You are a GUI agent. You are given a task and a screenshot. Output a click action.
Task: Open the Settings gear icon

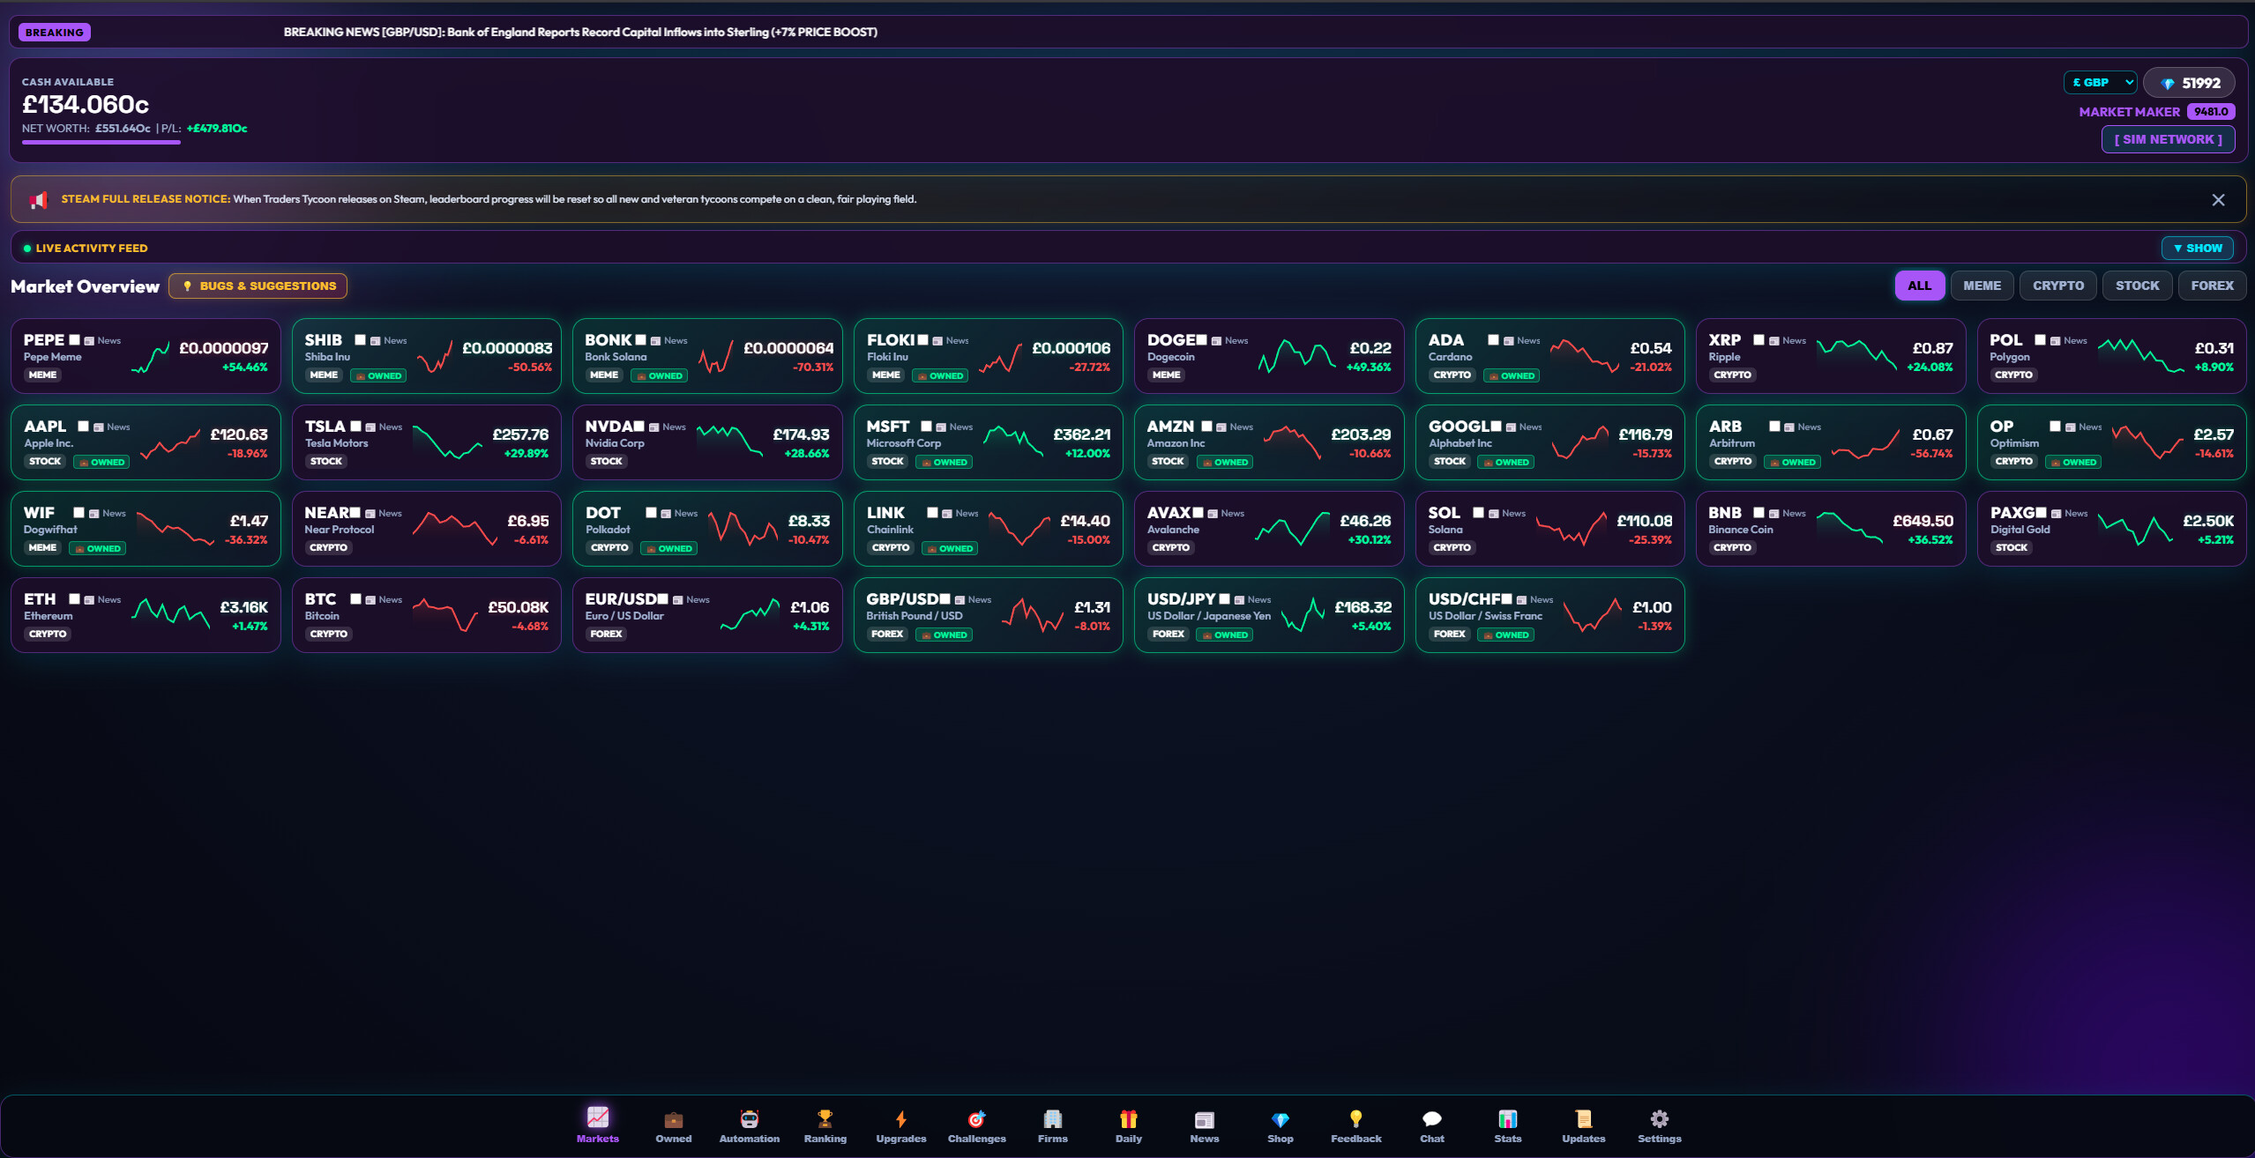[1659, 1119]
